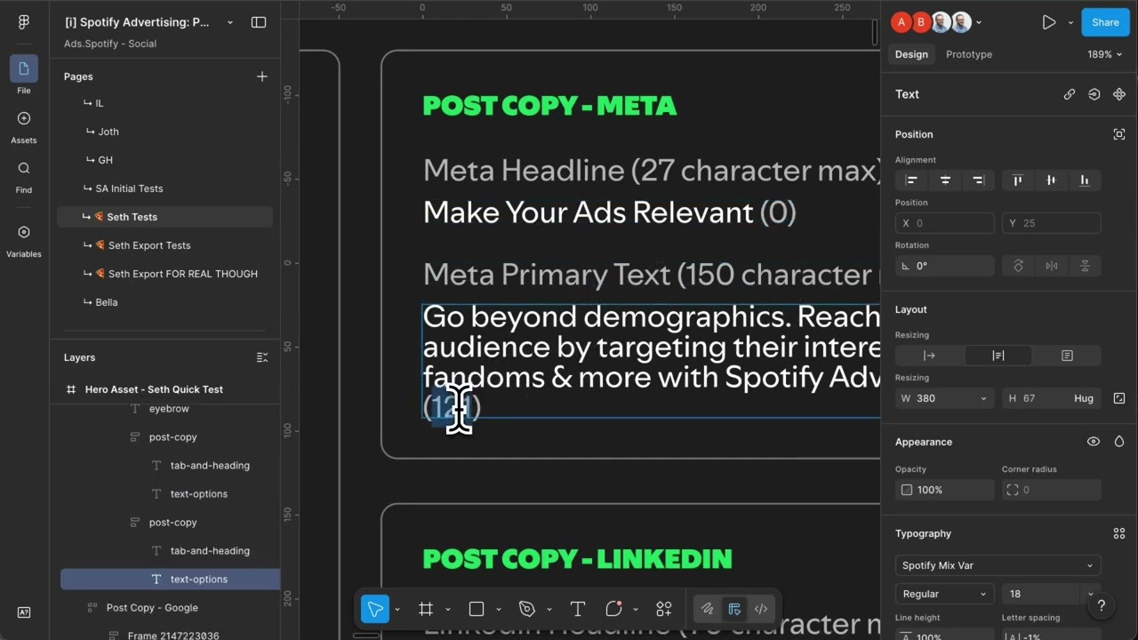The height and width of the screenshot is (640, 1138).
Task: Click the plugin diamond icon in Text header
Action: [1119, 94]
